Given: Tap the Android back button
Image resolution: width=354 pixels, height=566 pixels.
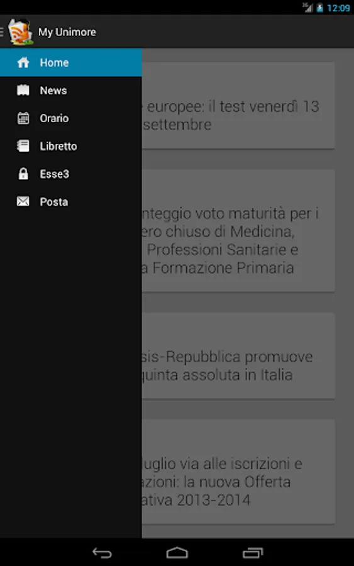Looking at the screenshot, I should pyautogui.click(x=102, y=553).
